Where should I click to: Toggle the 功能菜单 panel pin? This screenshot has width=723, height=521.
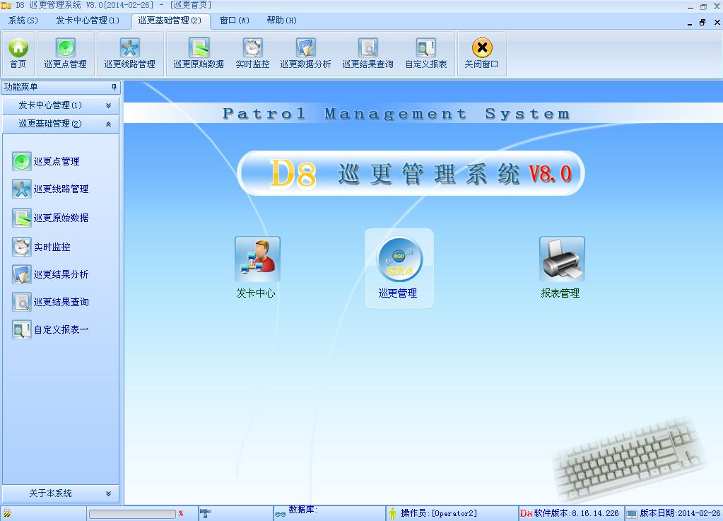[x=114, y=87]
